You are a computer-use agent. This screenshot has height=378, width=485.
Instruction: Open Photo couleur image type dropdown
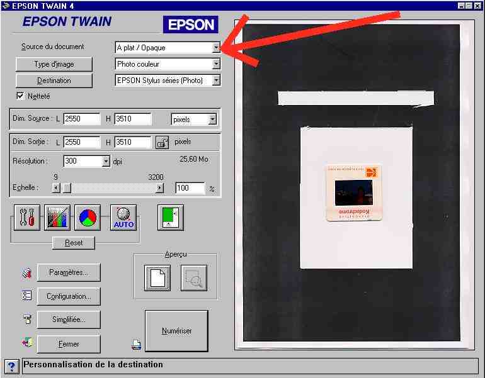coord(216,64)
